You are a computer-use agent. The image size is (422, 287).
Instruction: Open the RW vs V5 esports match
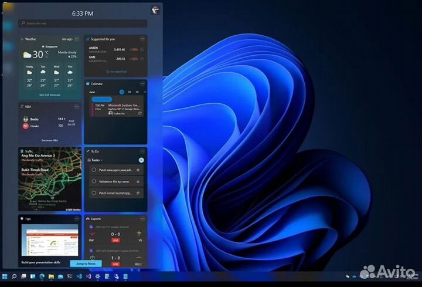[x=115, y=234]
